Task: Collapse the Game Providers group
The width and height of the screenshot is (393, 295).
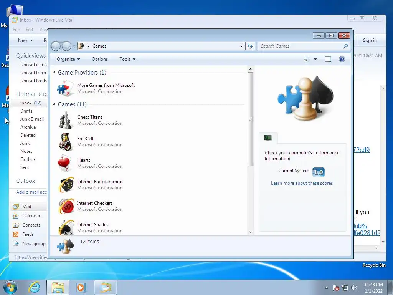Action: [x=54, y=73]
